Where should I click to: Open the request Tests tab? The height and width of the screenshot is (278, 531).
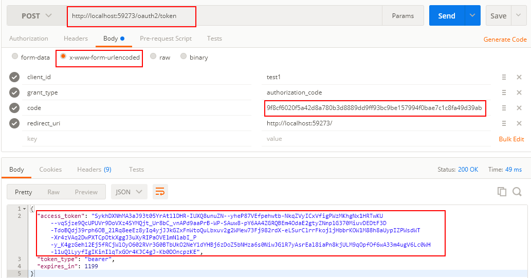214,39
